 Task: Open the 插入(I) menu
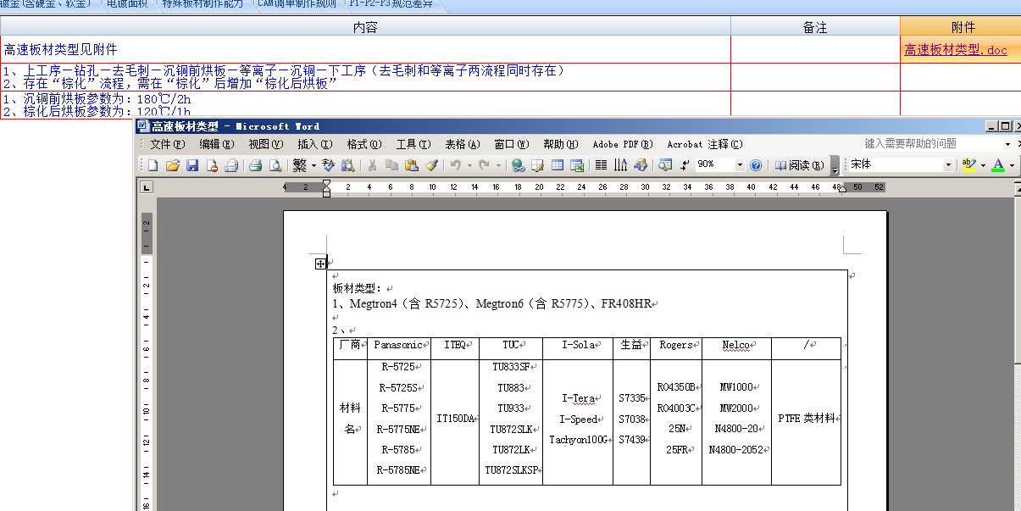314,144
